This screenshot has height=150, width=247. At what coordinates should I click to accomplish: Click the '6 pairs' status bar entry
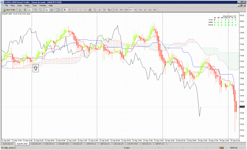click(x=127, y=148)
